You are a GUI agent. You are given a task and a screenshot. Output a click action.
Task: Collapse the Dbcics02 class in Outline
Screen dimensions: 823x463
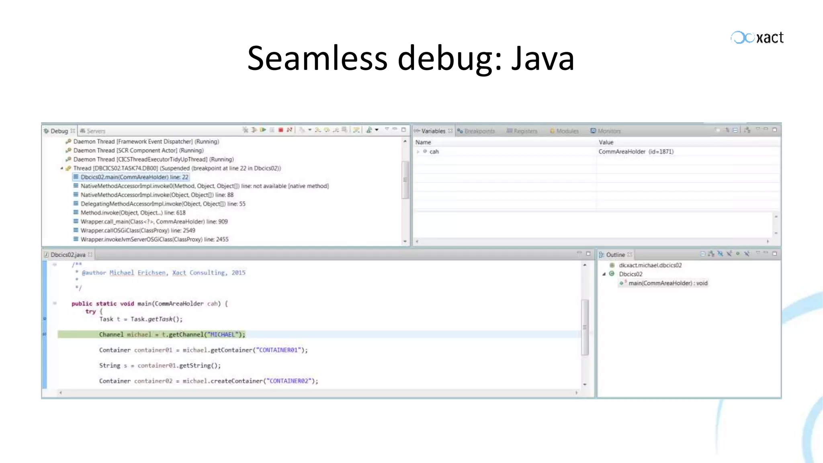604,274
